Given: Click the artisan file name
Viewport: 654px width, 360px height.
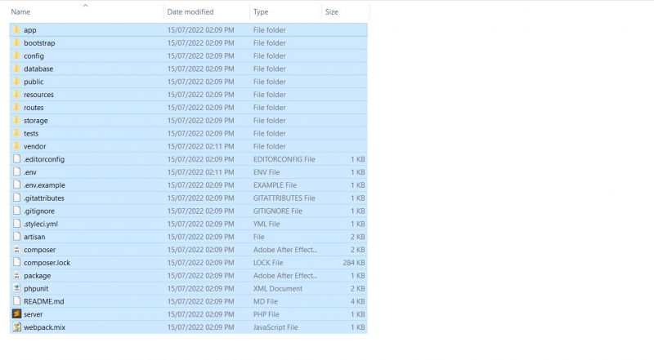Looking at the screenshot, I should pyautogui.click(x=35, y=237).
